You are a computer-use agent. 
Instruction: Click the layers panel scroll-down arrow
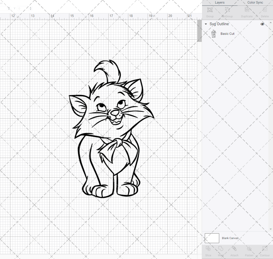pyautogui.click(x=270, y=229)
